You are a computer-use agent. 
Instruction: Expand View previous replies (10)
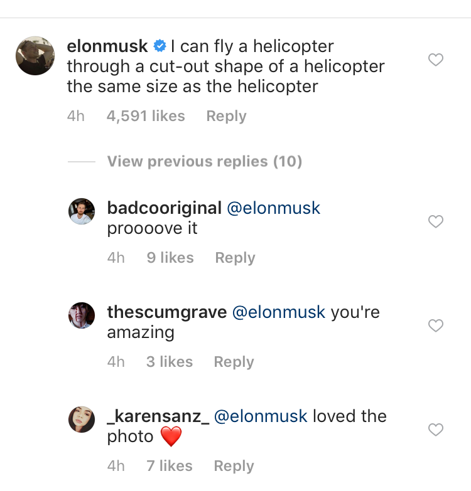205,162
